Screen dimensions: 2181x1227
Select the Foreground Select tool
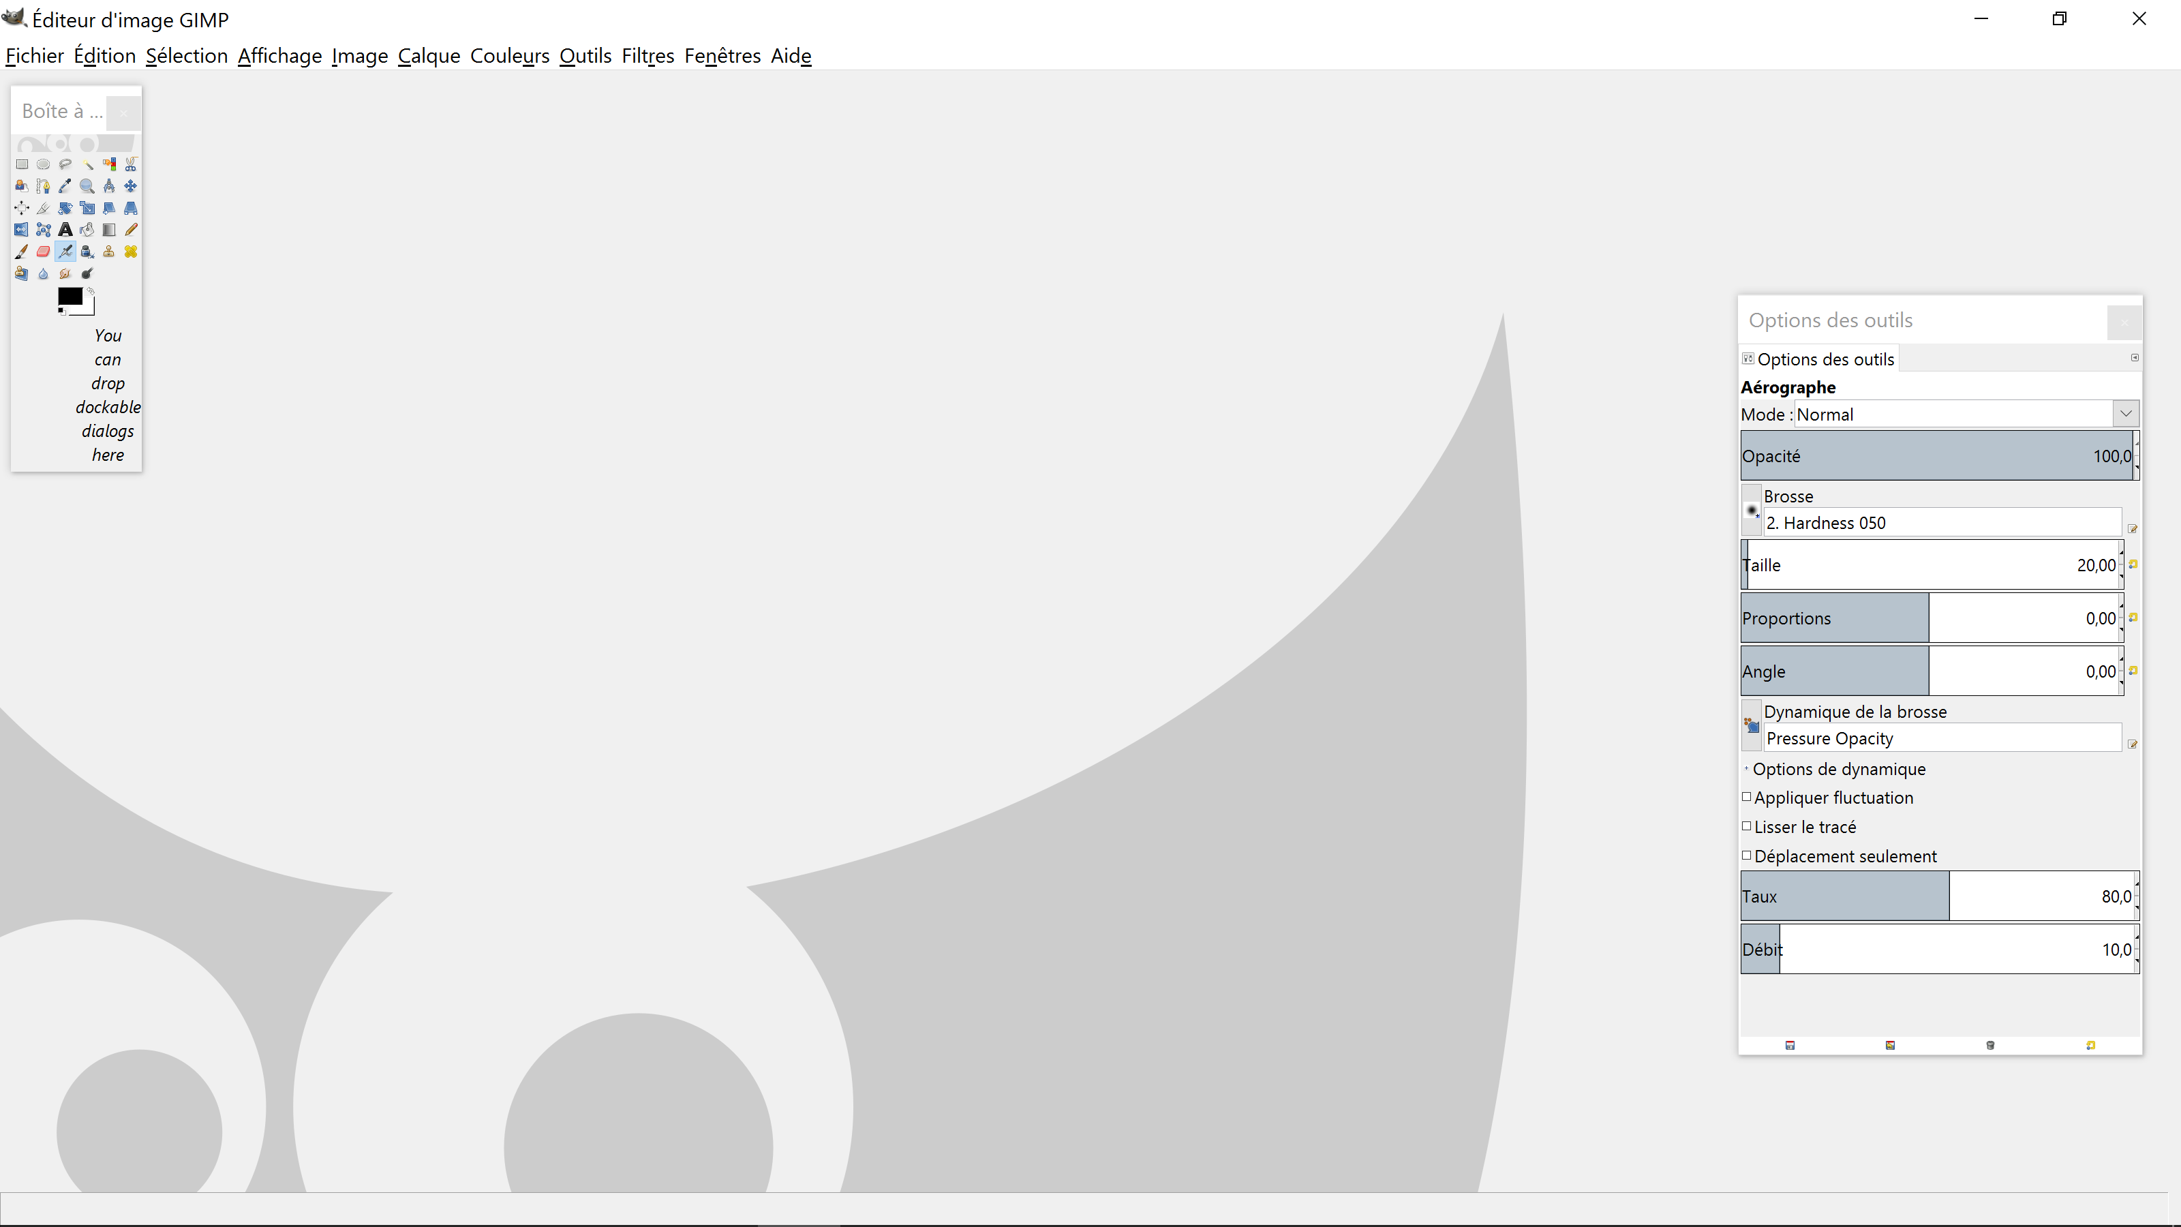coord(21,186)
